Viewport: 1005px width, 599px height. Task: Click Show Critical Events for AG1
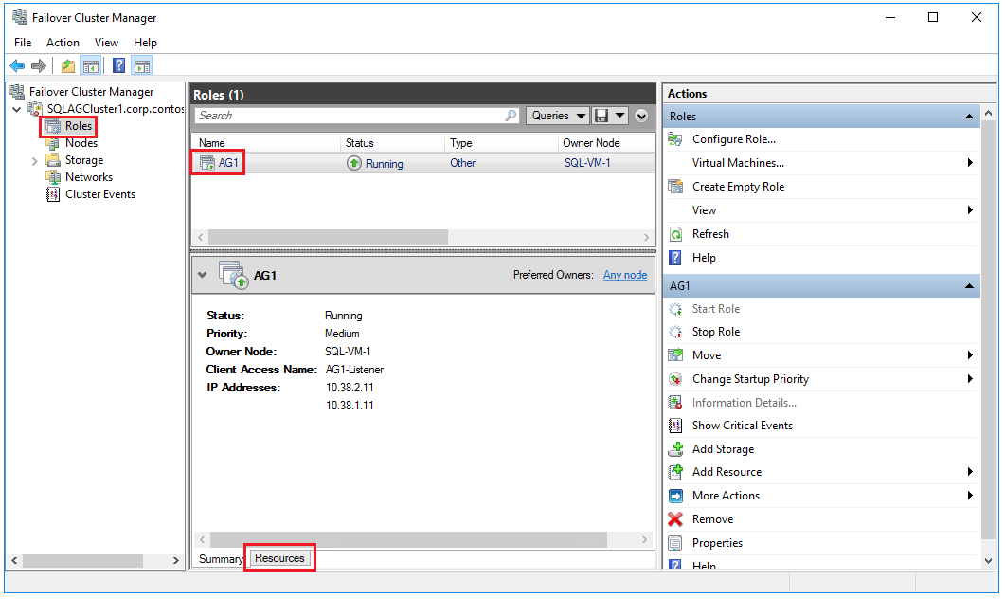(744, 425)
